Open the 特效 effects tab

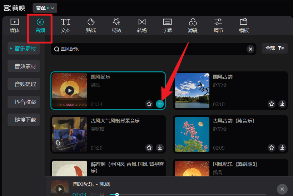[x=116, y=26]
